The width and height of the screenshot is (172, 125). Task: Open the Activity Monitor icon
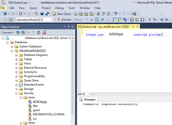(134, 14)
